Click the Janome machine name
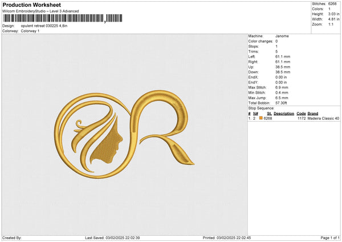The width and height of the screenshot is (342, 242). [282, 35]
